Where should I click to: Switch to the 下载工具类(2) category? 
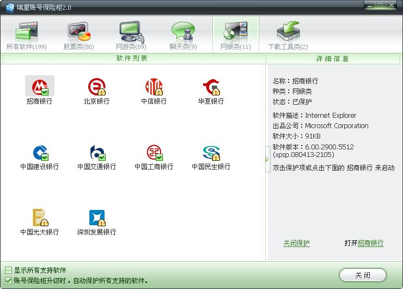click(288, 35)
